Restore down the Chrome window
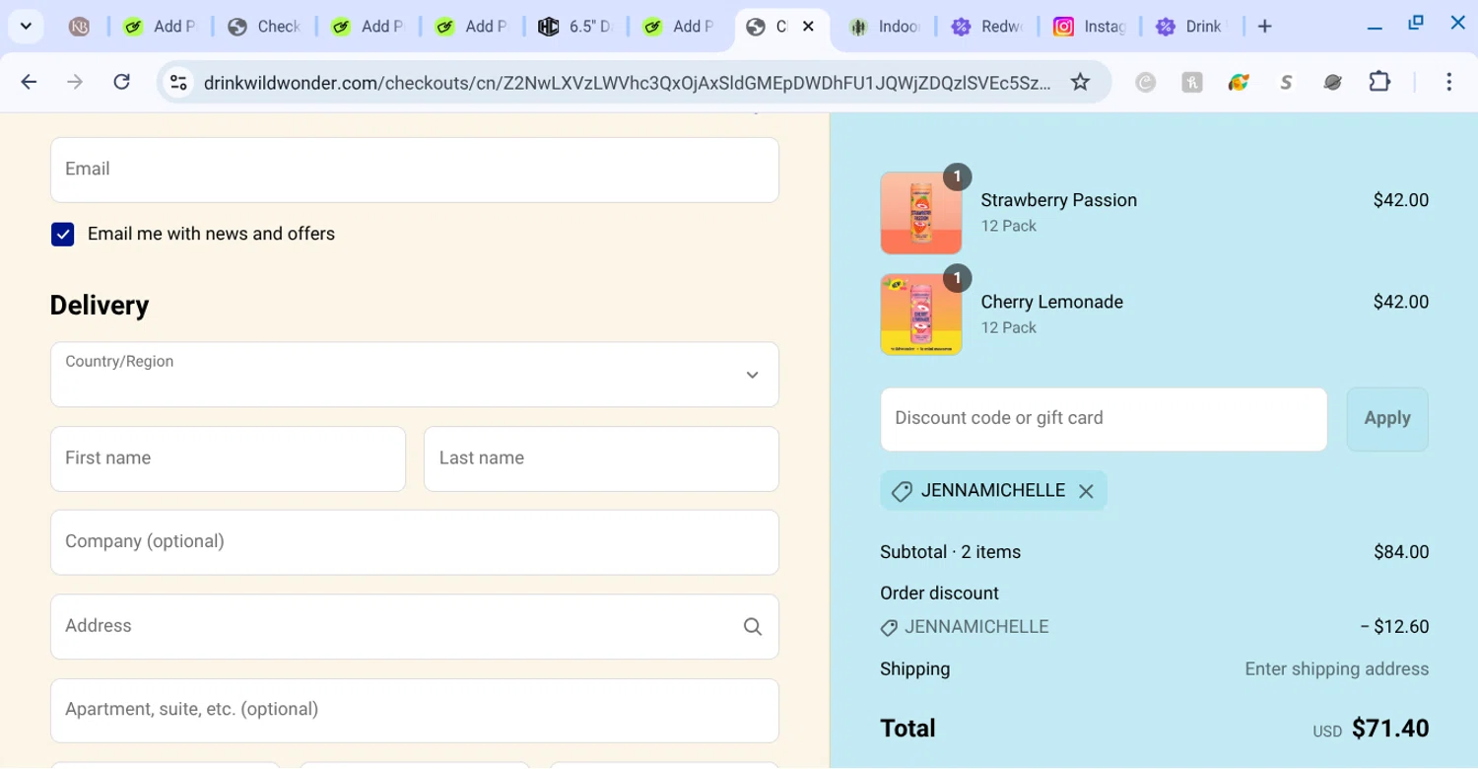The height and width of the screenshot is (769, 1478). 1416,24
